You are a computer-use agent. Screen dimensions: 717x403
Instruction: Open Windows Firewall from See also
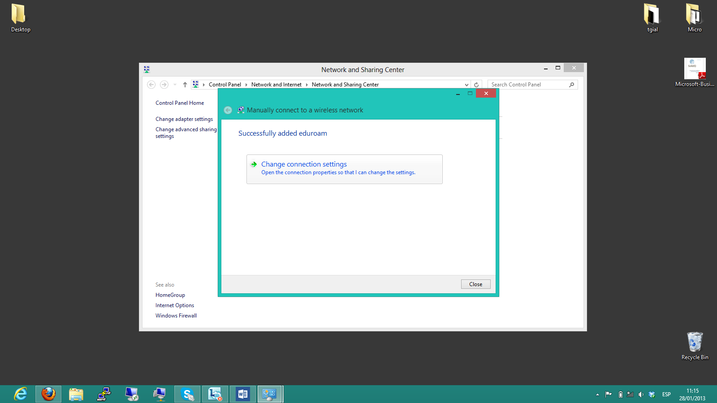[x=176, y=316]
